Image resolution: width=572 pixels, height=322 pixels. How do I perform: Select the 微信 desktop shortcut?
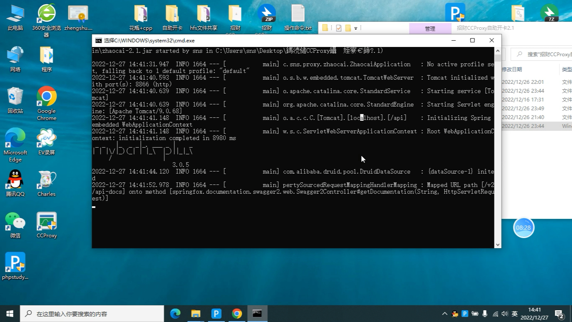[15, 225]
